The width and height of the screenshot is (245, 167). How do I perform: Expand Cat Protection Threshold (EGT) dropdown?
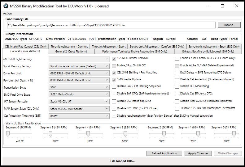pos(79,116)
